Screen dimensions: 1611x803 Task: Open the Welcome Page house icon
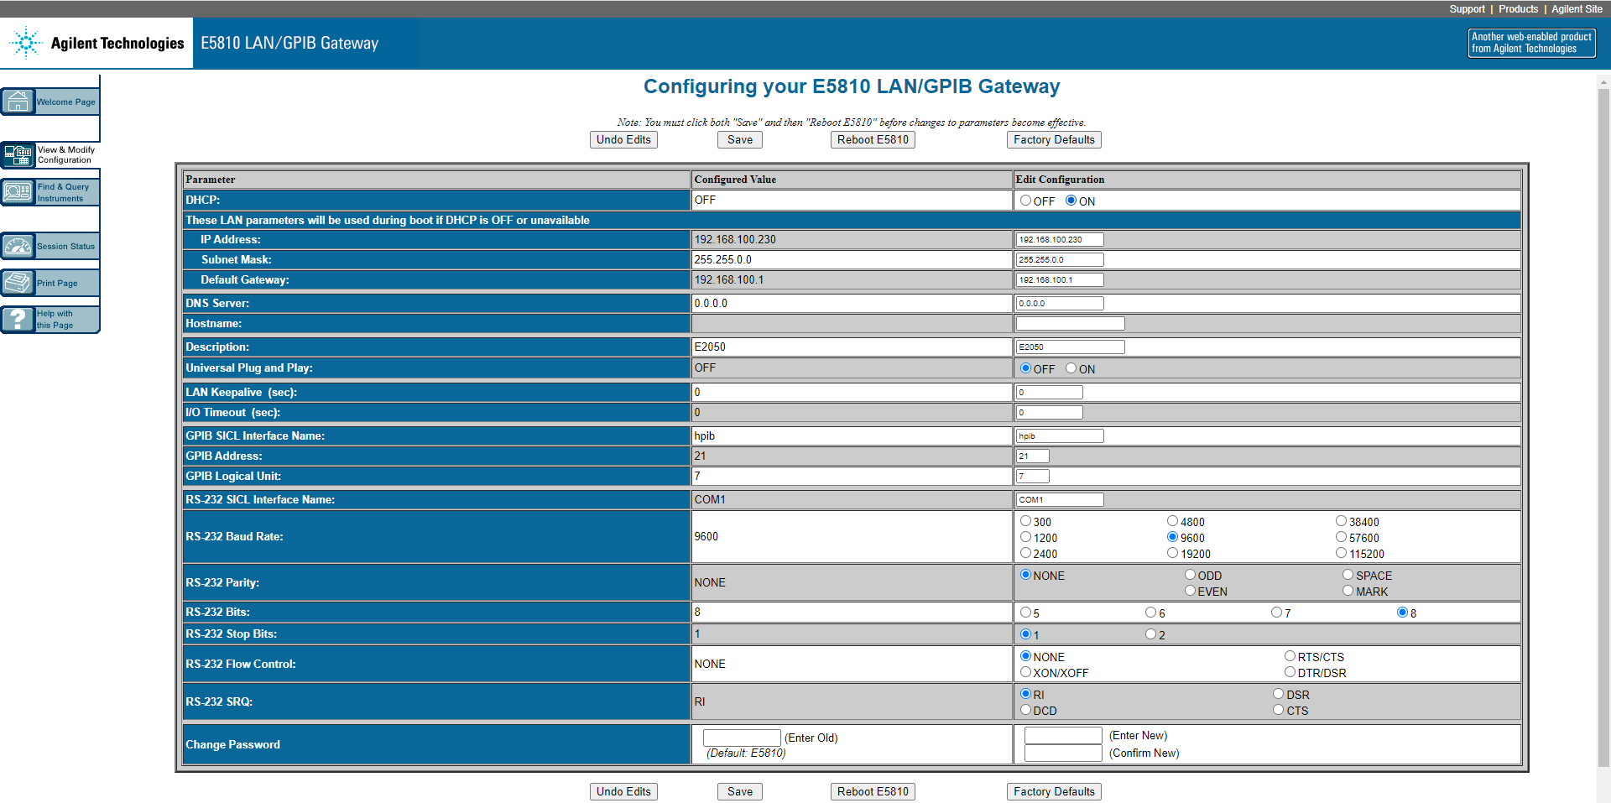click(x=18, y=102)
